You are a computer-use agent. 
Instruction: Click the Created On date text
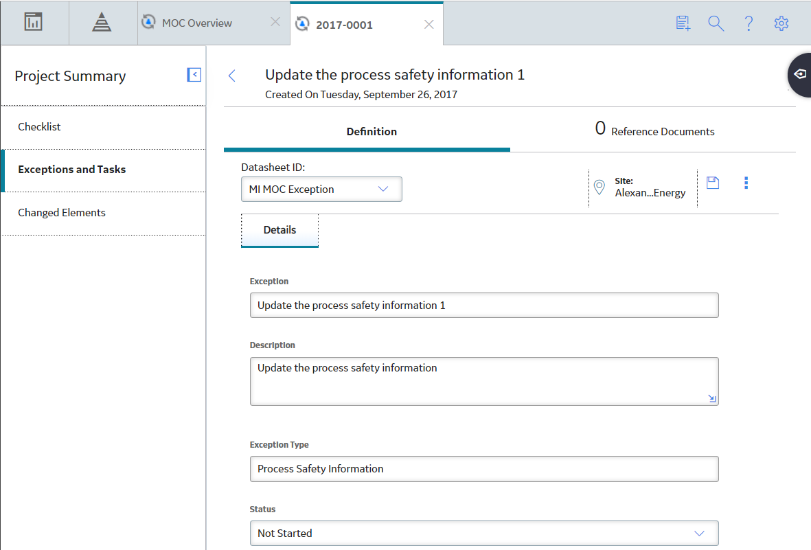tap(361, 95)
